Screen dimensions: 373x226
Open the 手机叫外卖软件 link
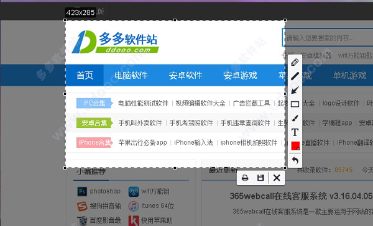140,123
